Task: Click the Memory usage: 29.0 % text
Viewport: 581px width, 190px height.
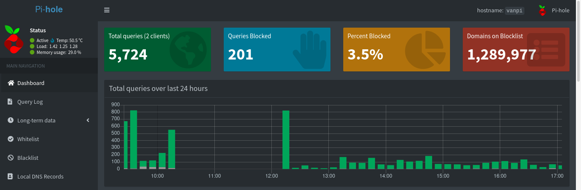Action: [x=59, y=52]
